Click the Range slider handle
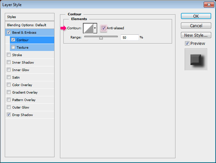Viewport: 216px width, 163px height. point(101,38)
